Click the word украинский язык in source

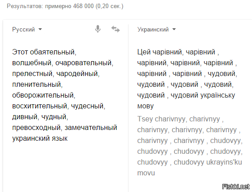click(40, 138)
